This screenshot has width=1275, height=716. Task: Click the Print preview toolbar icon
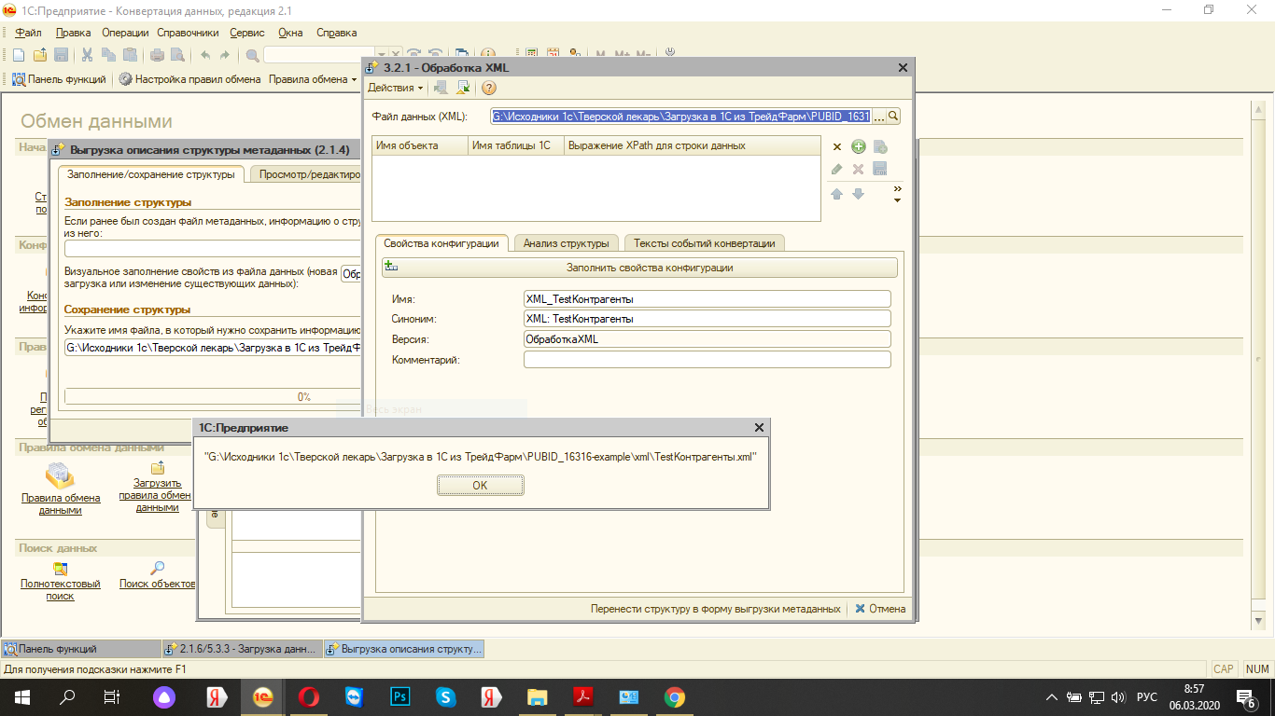[177, 55]
